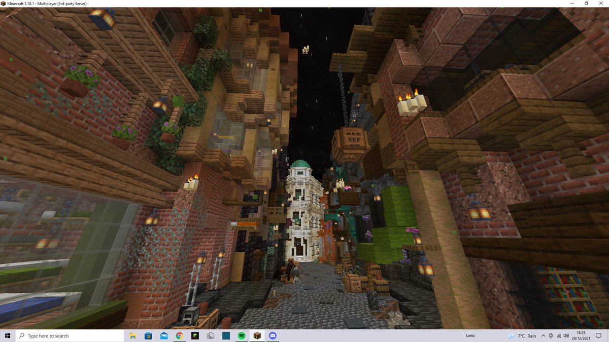Image resolution: width=609 pixels, height=342 pixels.
Task: Select the Minecraft taskbar icon
Action: point(257,336)
